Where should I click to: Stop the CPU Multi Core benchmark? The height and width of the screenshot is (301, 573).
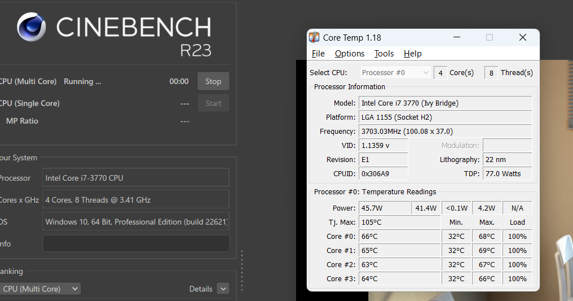[213, 81]
